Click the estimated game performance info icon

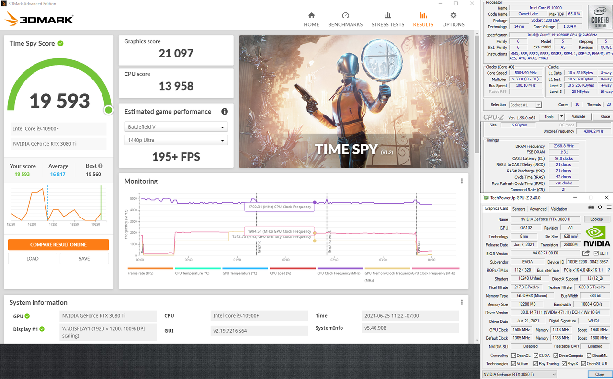[x=224, y=112]
